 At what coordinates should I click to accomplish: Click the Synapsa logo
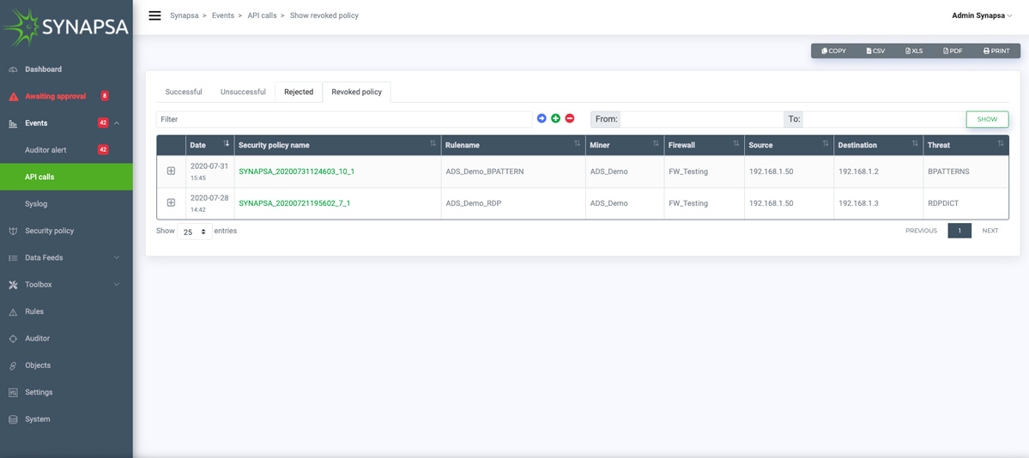pyautogui.click(x=65, y=27)
